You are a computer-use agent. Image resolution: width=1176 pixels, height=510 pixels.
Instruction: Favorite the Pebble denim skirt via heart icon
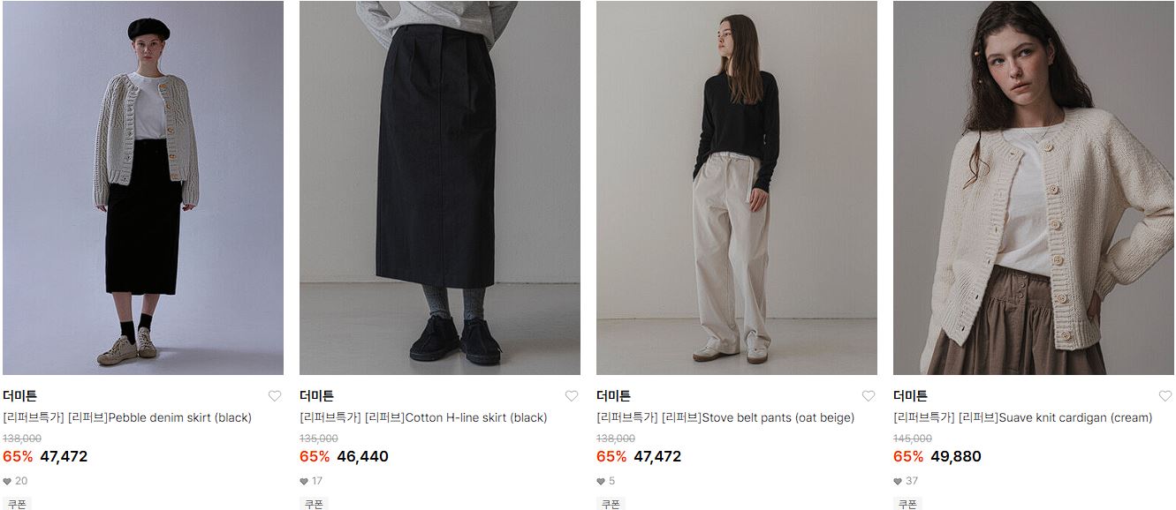pos(275,396)
